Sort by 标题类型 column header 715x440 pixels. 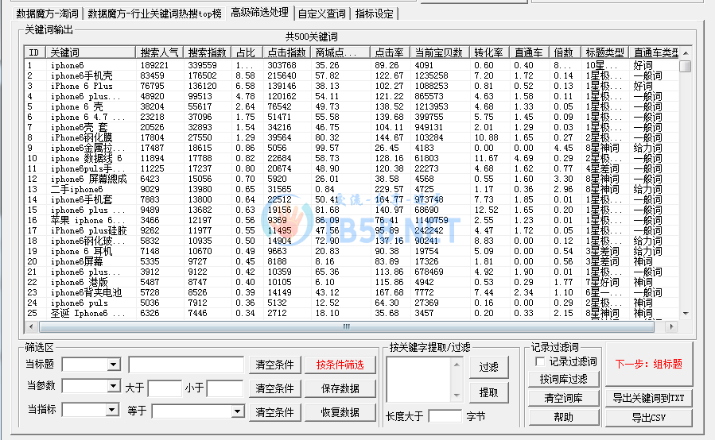tap(604, 52)
